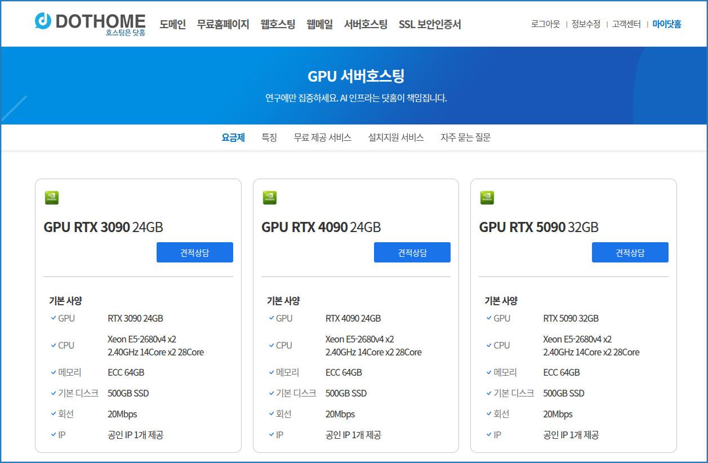
Task: Click the 로그아웃 link
Action: click(545, 24)
